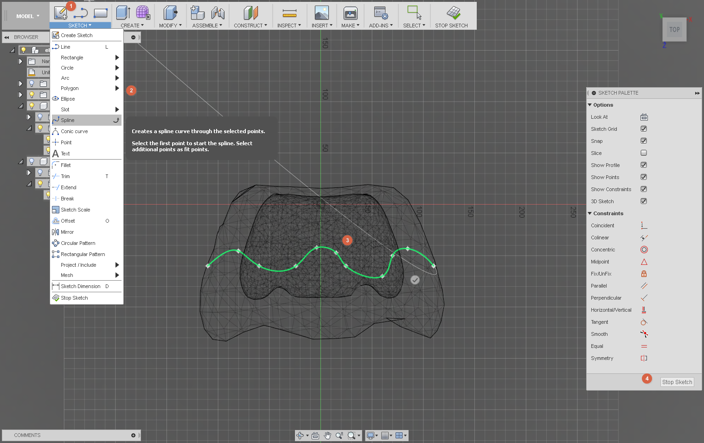Toggle the Snap checkbox

click(644, 141)
